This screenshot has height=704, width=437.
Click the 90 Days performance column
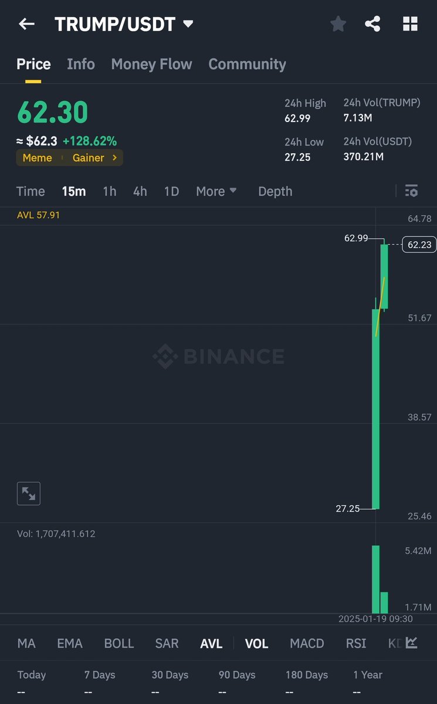[x=237, y=683]
